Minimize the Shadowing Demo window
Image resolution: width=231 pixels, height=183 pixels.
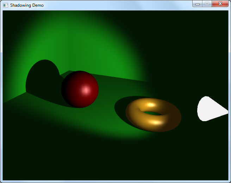198,4
